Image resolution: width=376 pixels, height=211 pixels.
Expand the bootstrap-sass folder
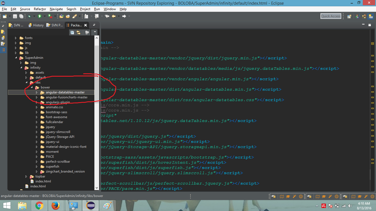coord(37,112)
